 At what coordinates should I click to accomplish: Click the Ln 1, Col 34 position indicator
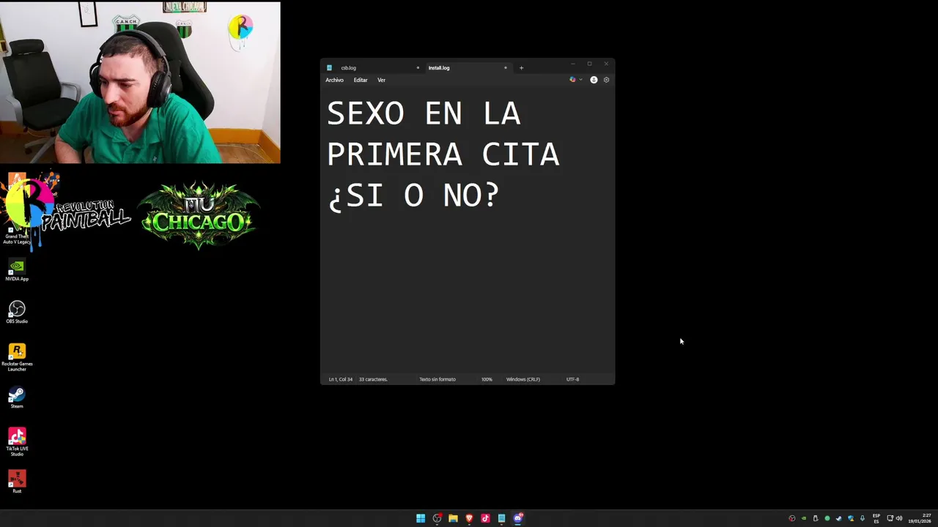click(x=341, y=379)
